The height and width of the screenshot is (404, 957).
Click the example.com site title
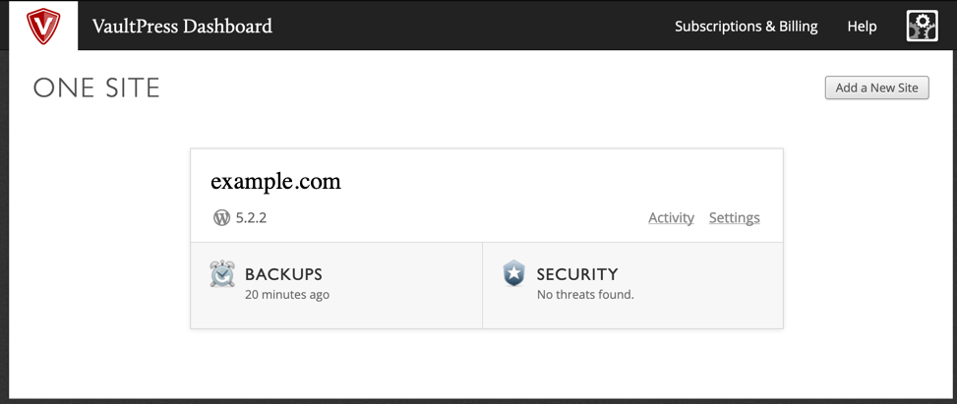point(275,181)
